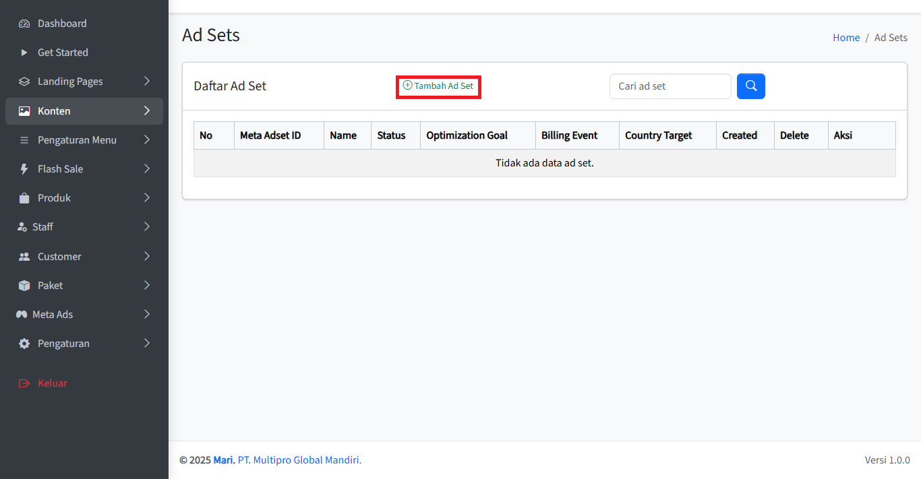Open the PT. Multipro Global Mandiri link
The image size is (921, 479).
(299, 460)
